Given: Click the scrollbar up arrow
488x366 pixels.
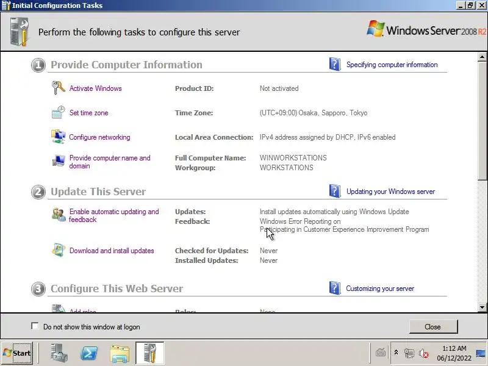Looking at the screenshot, I should [482, 57].
